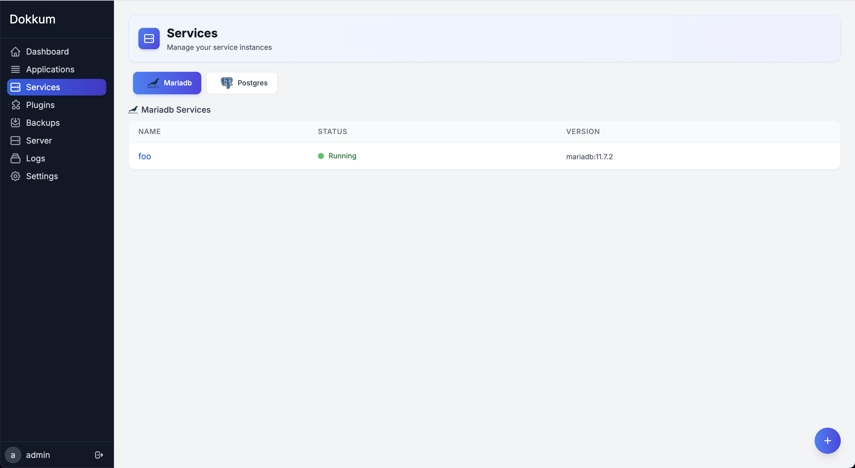
Task: Click the Mariadb Services heading
Action: tap(175, 110)
